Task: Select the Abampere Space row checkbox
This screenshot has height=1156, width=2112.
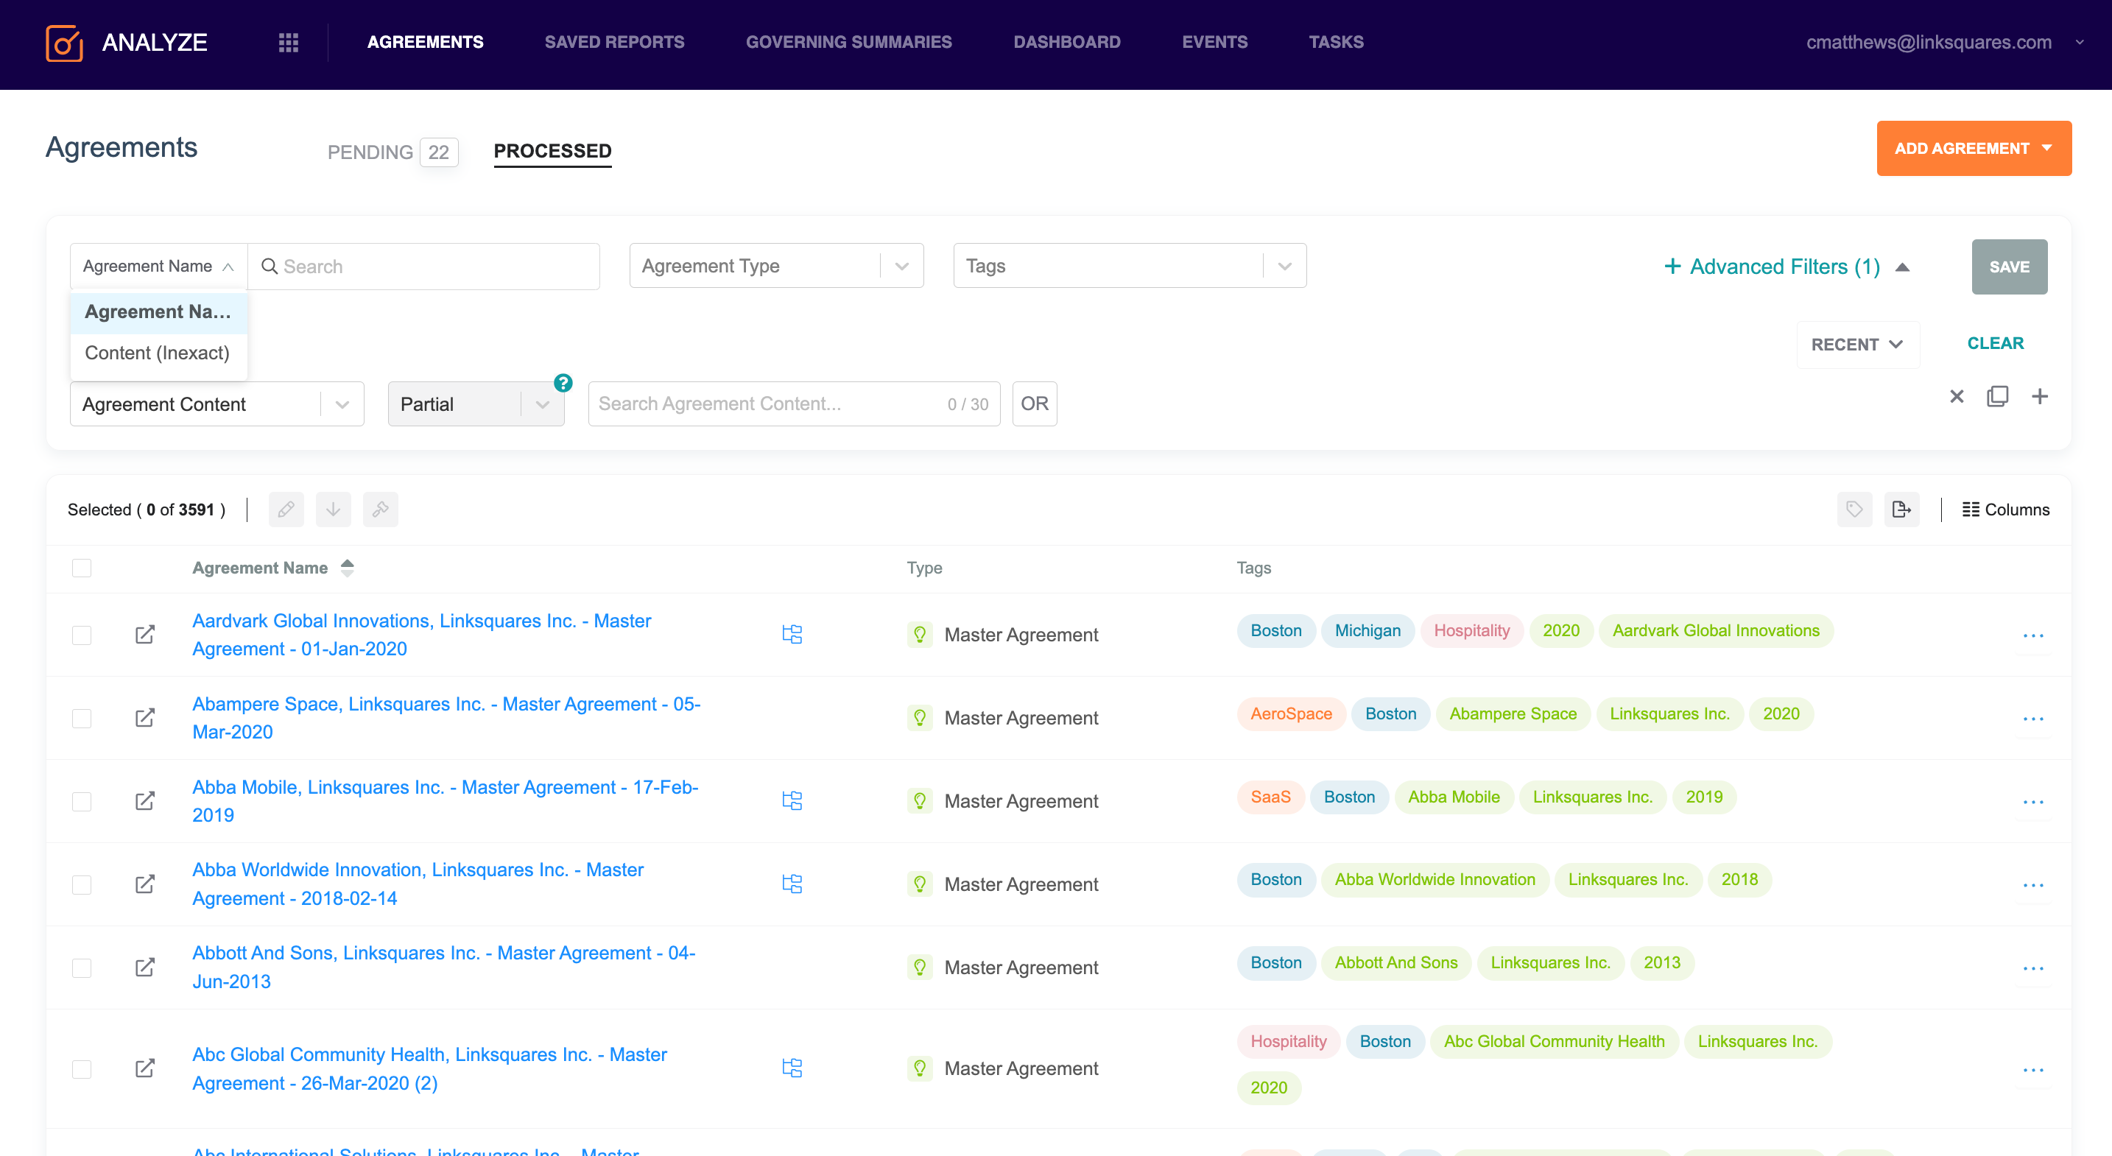Action: coord(82,718)
